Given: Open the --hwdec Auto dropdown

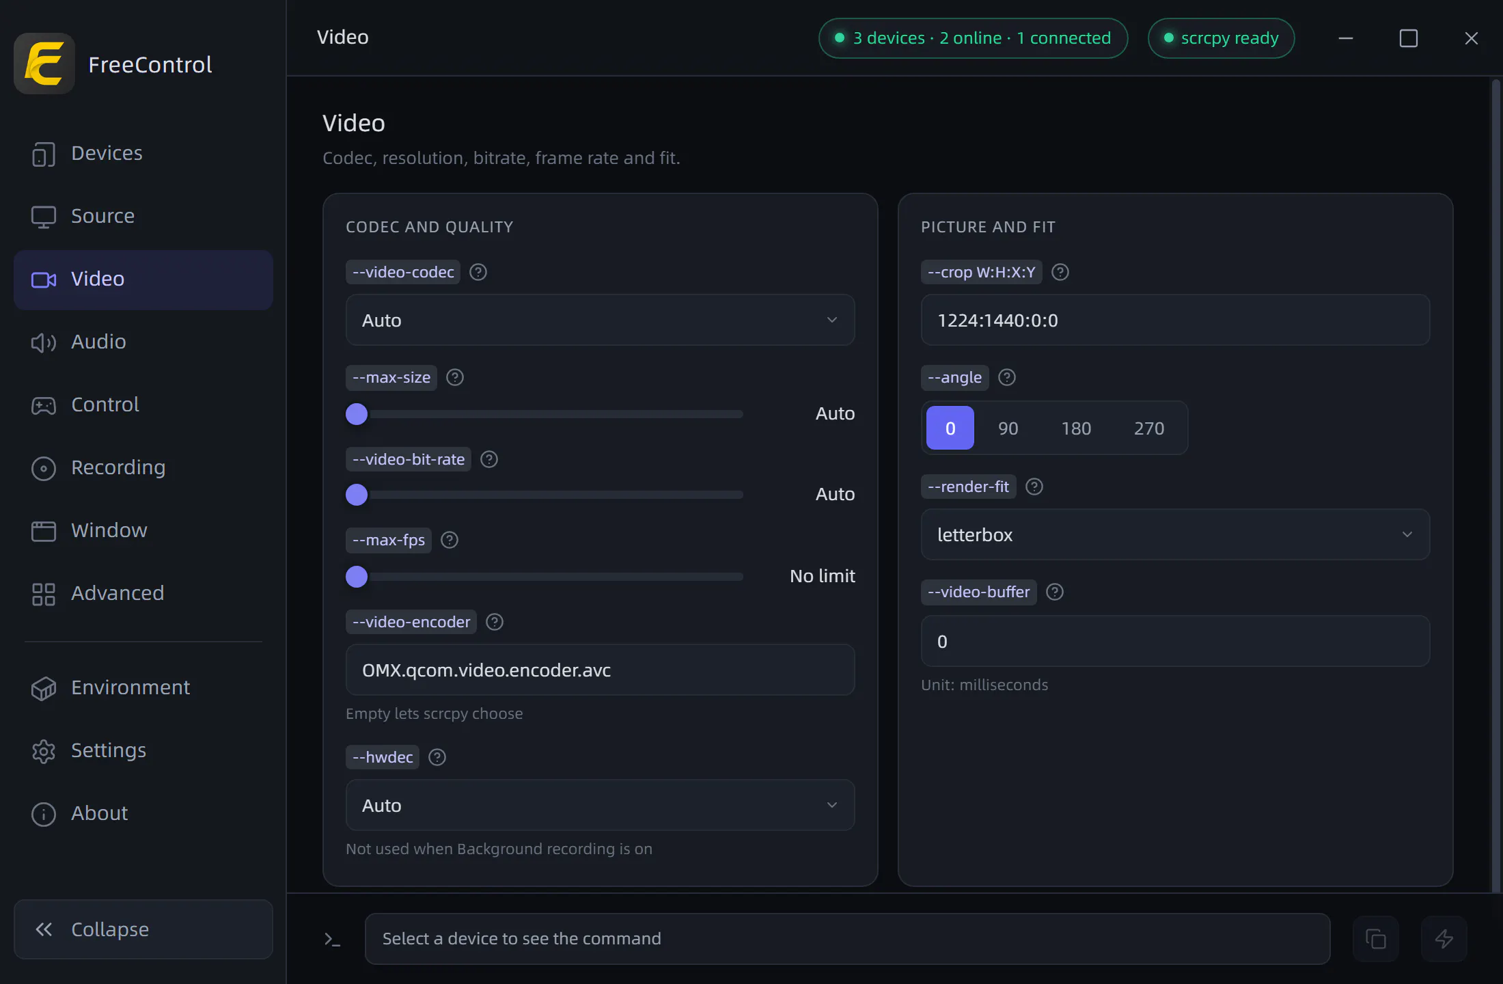Looking at the screenshot, I should [601, 805].
